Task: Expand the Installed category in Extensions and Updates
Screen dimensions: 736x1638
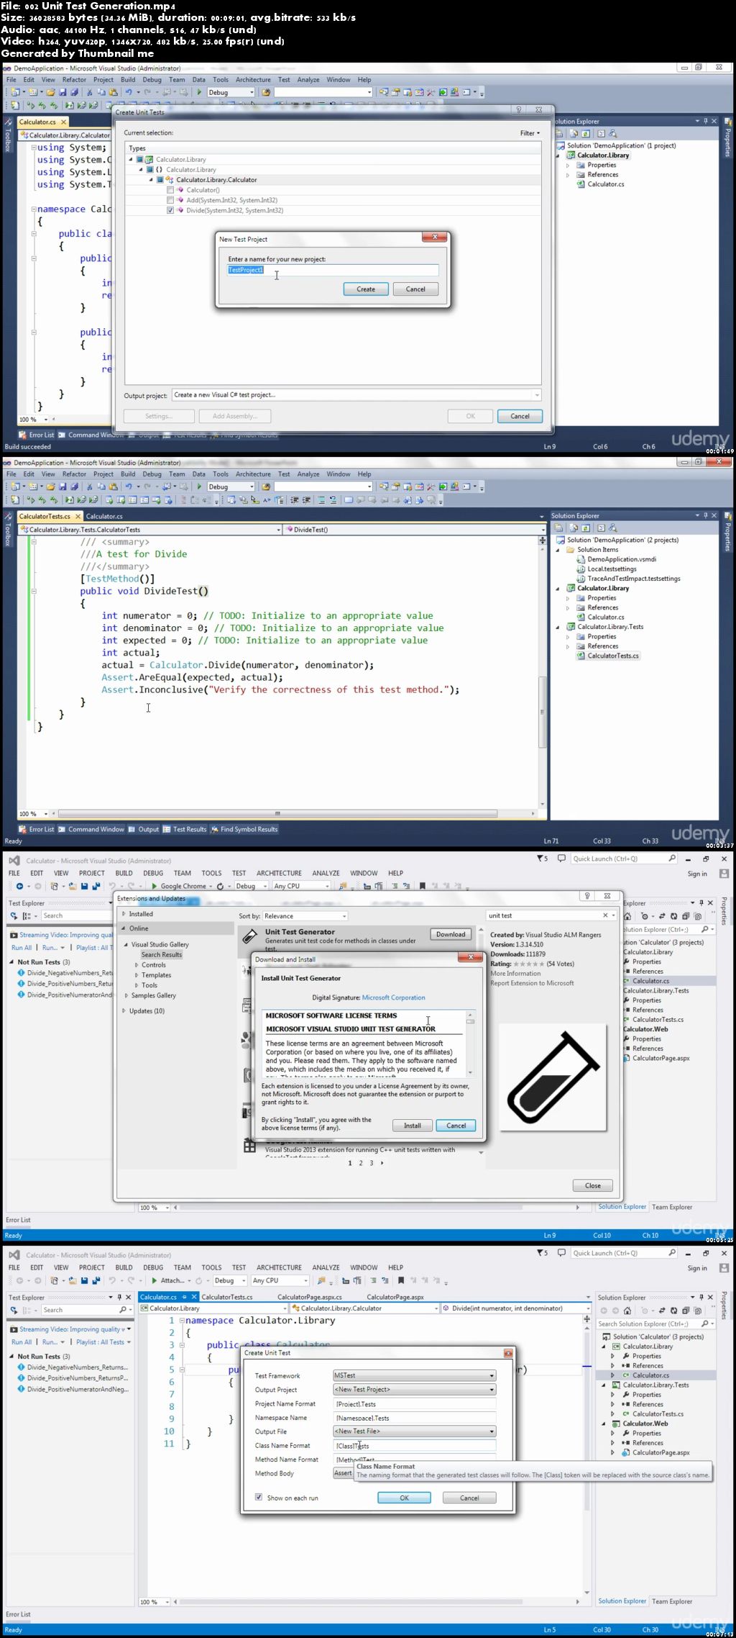Action: [x=124, y=914]
